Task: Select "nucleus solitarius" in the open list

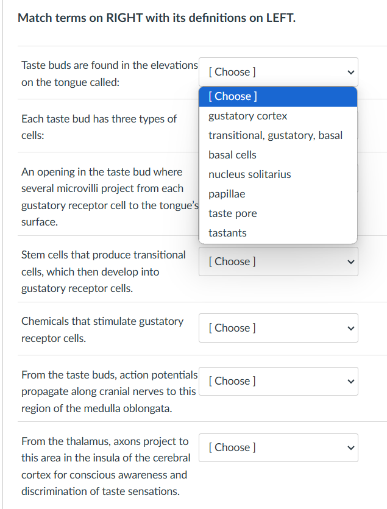Action: coord(249,174)
